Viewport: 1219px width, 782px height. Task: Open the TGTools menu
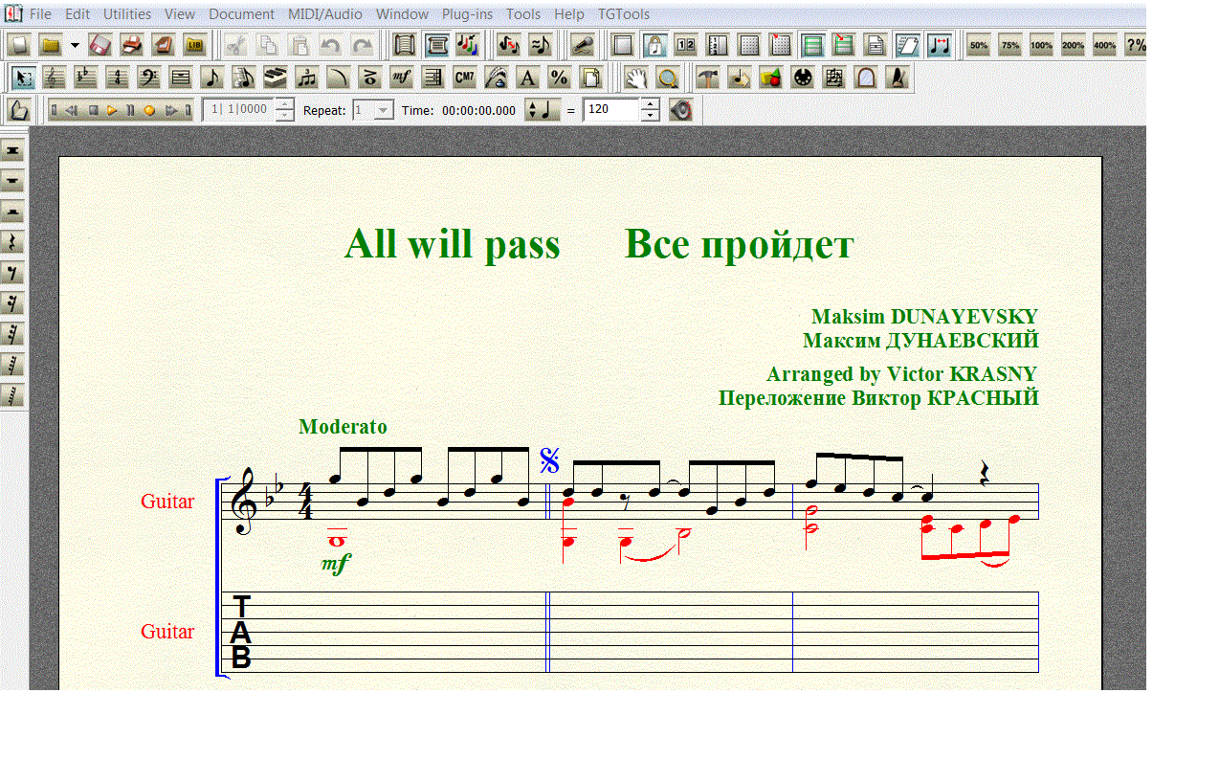pos(624,14)
